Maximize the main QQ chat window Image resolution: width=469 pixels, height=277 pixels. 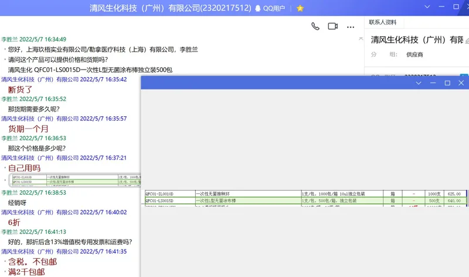coord(456,6)
